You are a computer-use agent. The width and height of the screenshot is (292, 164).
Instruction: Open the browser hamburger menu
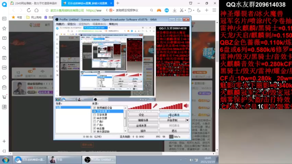click(214, 11)
